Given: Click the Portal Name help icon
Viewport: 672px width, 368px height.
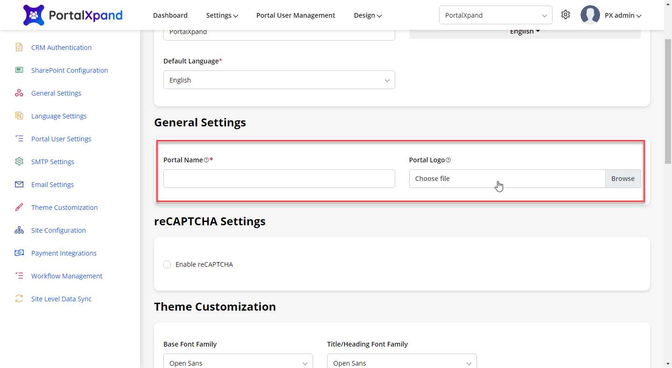Looking at the screenshot, I should (x=206, y=160).
